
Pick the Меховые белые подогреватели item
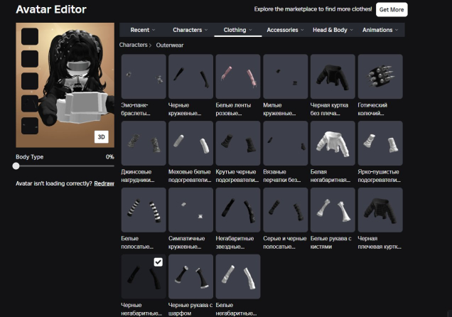190,143
